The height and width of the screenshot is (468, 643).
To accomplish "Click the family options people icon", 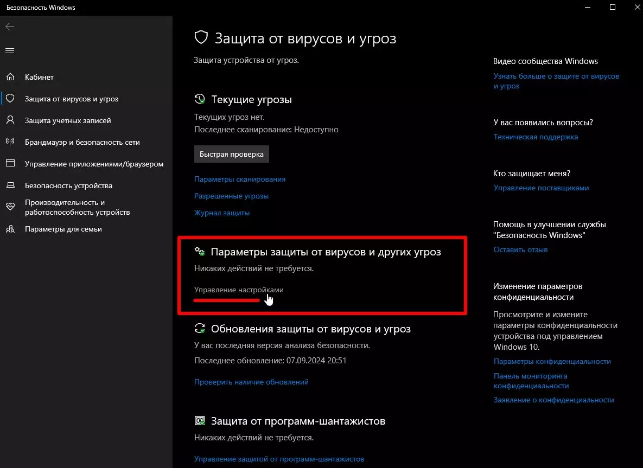I will pos(10,229).
